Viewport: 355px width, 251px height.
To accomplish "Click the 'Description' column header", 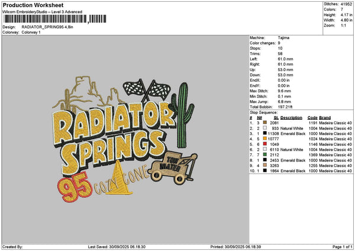I will coord(291,118).
